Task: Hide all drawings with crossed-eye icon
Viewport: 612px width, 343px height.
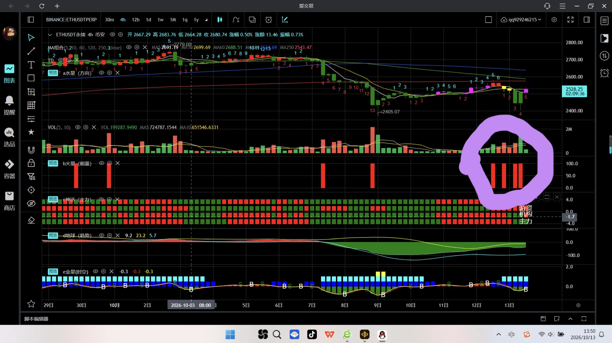Action: click(31, 203)
